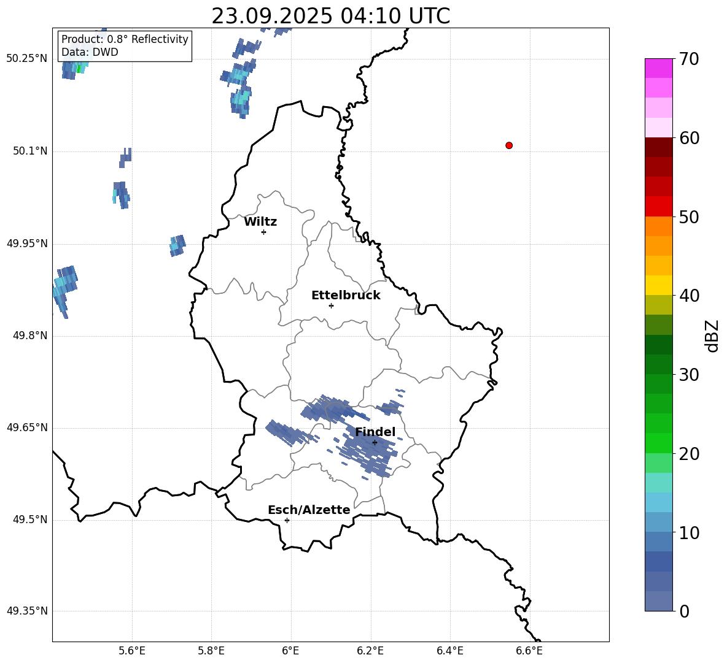The height and width of the screenshot is (663, 727).
Task: Click the 60 tick on colorbar
Action: point(689,138)
